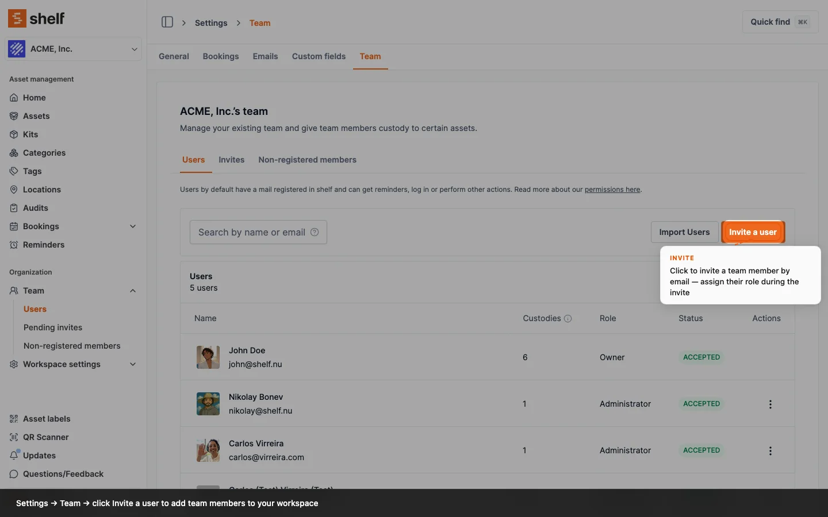Toggle the sidebar collapse icon
The image size is (828, 517).
167,22
